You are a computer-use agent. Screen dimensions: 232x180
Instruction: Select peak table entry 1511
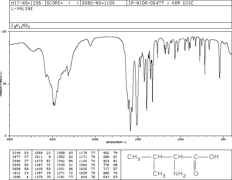click(x=39, y=157)
